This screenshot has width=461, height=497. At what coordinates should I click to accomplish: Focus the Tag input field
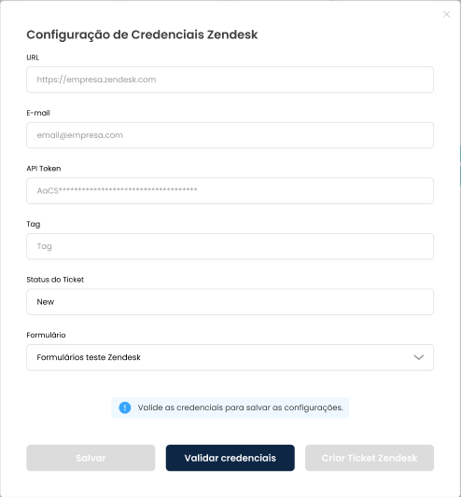[x=230, y=246]
